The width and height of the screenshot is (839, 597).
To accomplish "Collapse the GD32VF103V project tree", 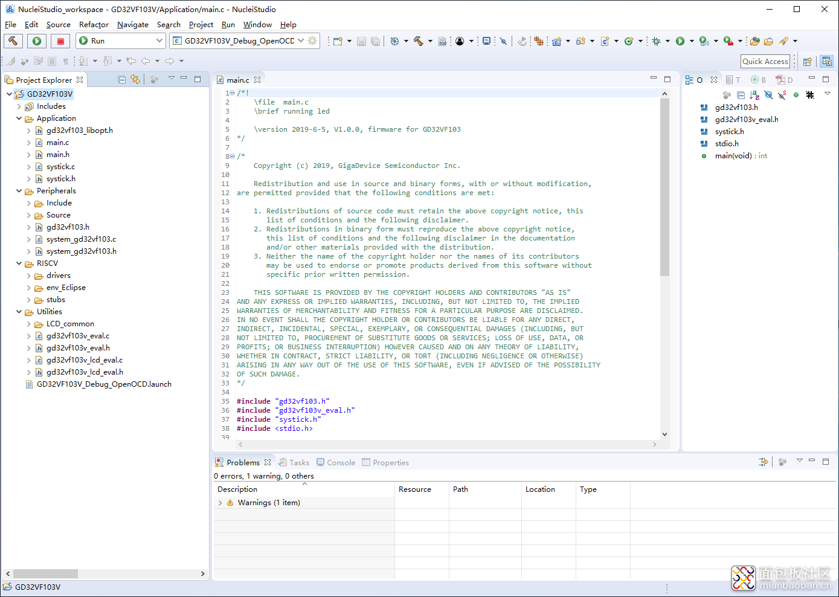I will (9, 94).
